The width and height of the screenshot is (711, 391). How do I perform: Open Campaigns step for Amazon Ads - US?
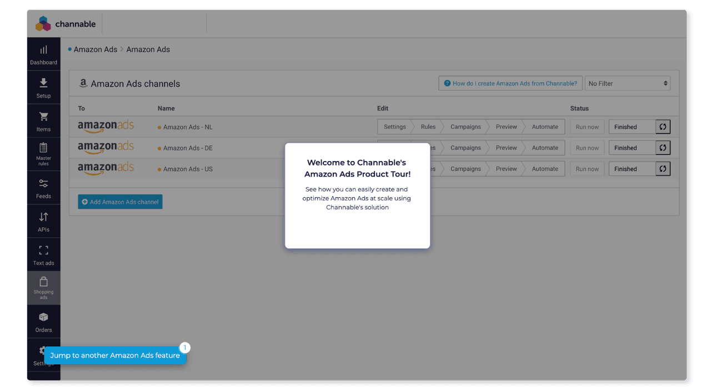(x=465, y=169)
